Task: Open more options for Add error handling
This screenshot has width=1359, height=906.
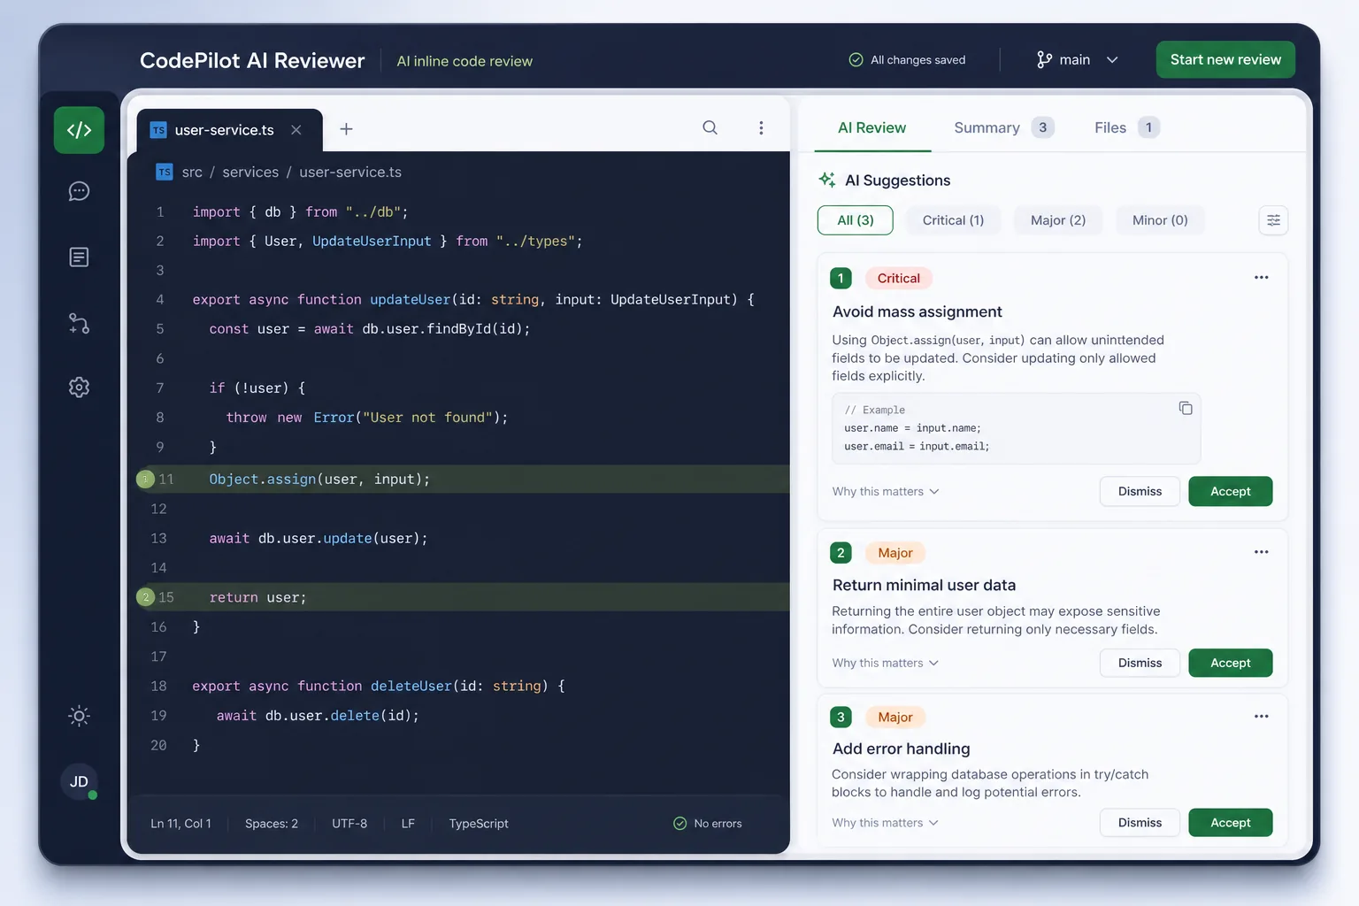Action: pyautogui.click(x=1261, y=717)
